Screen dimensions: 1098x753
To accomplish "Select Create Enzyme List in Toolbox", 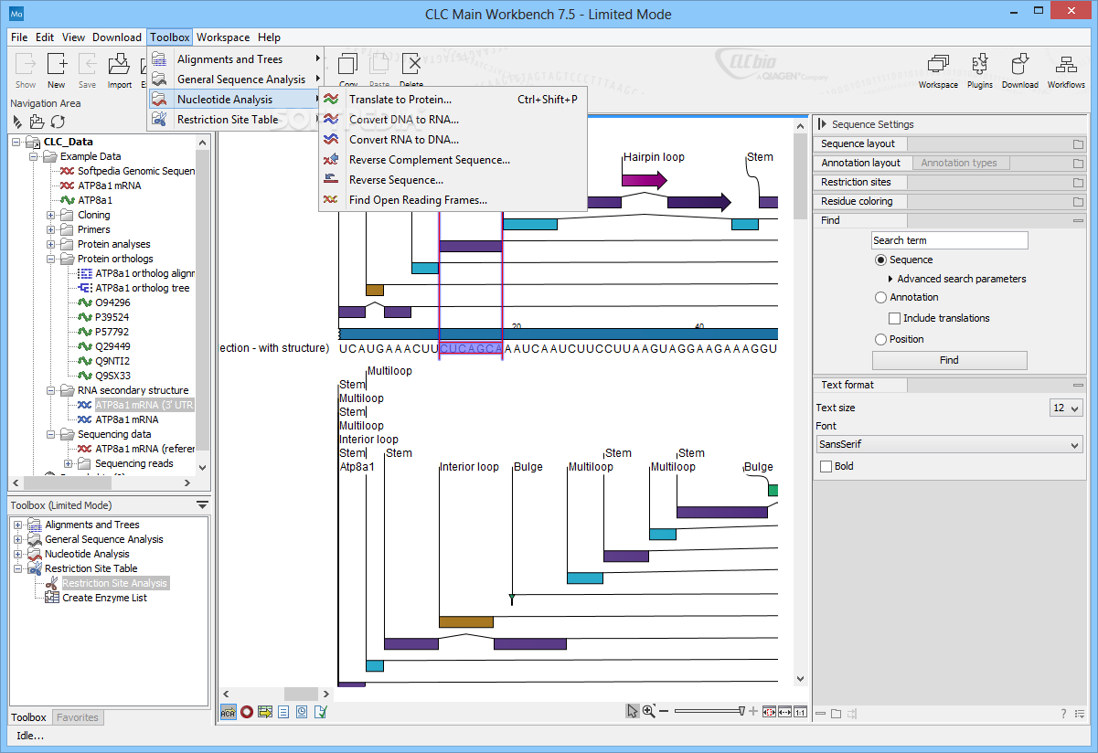I will click(104, 598).
